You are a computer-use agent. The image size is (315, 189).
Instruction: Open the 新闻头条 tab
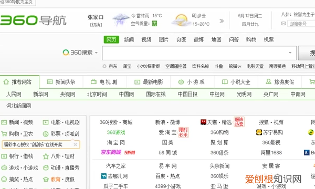pos(61,82)
